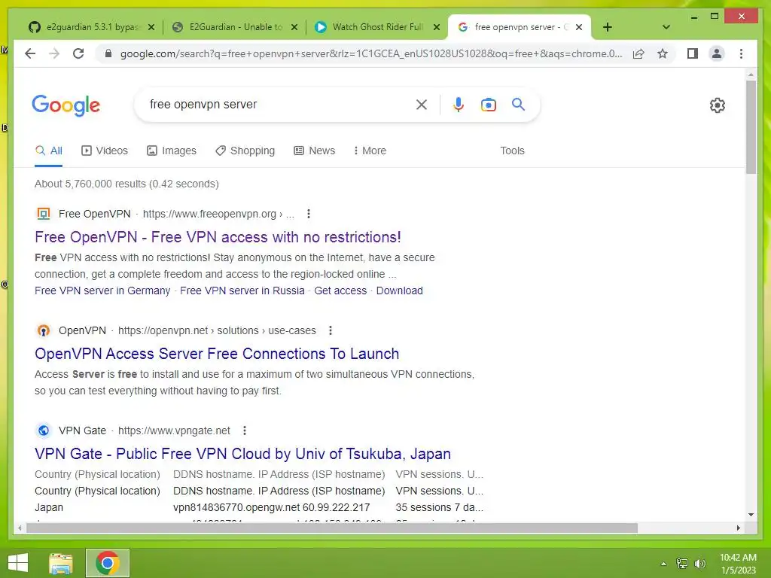Switch to Images results
771x578 pixels.
point(172,151)
